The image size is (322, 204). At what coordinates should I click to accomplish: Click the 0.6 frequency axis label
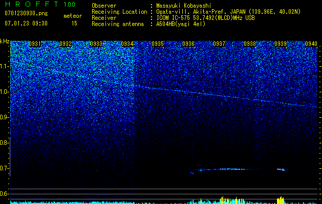[x=5, y=194]
